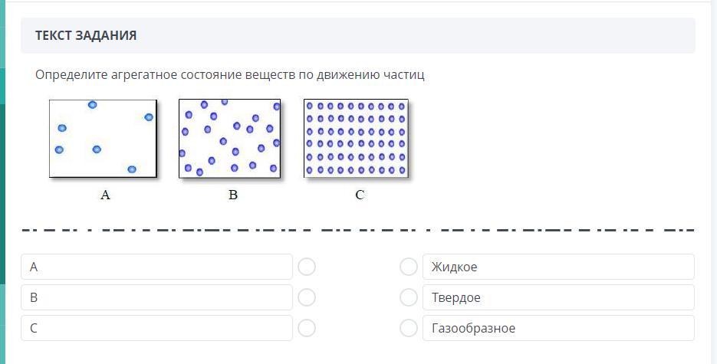Click the answer row box labeled A
The height and width of the screenshot is (364, 717).
coord(156,267)
